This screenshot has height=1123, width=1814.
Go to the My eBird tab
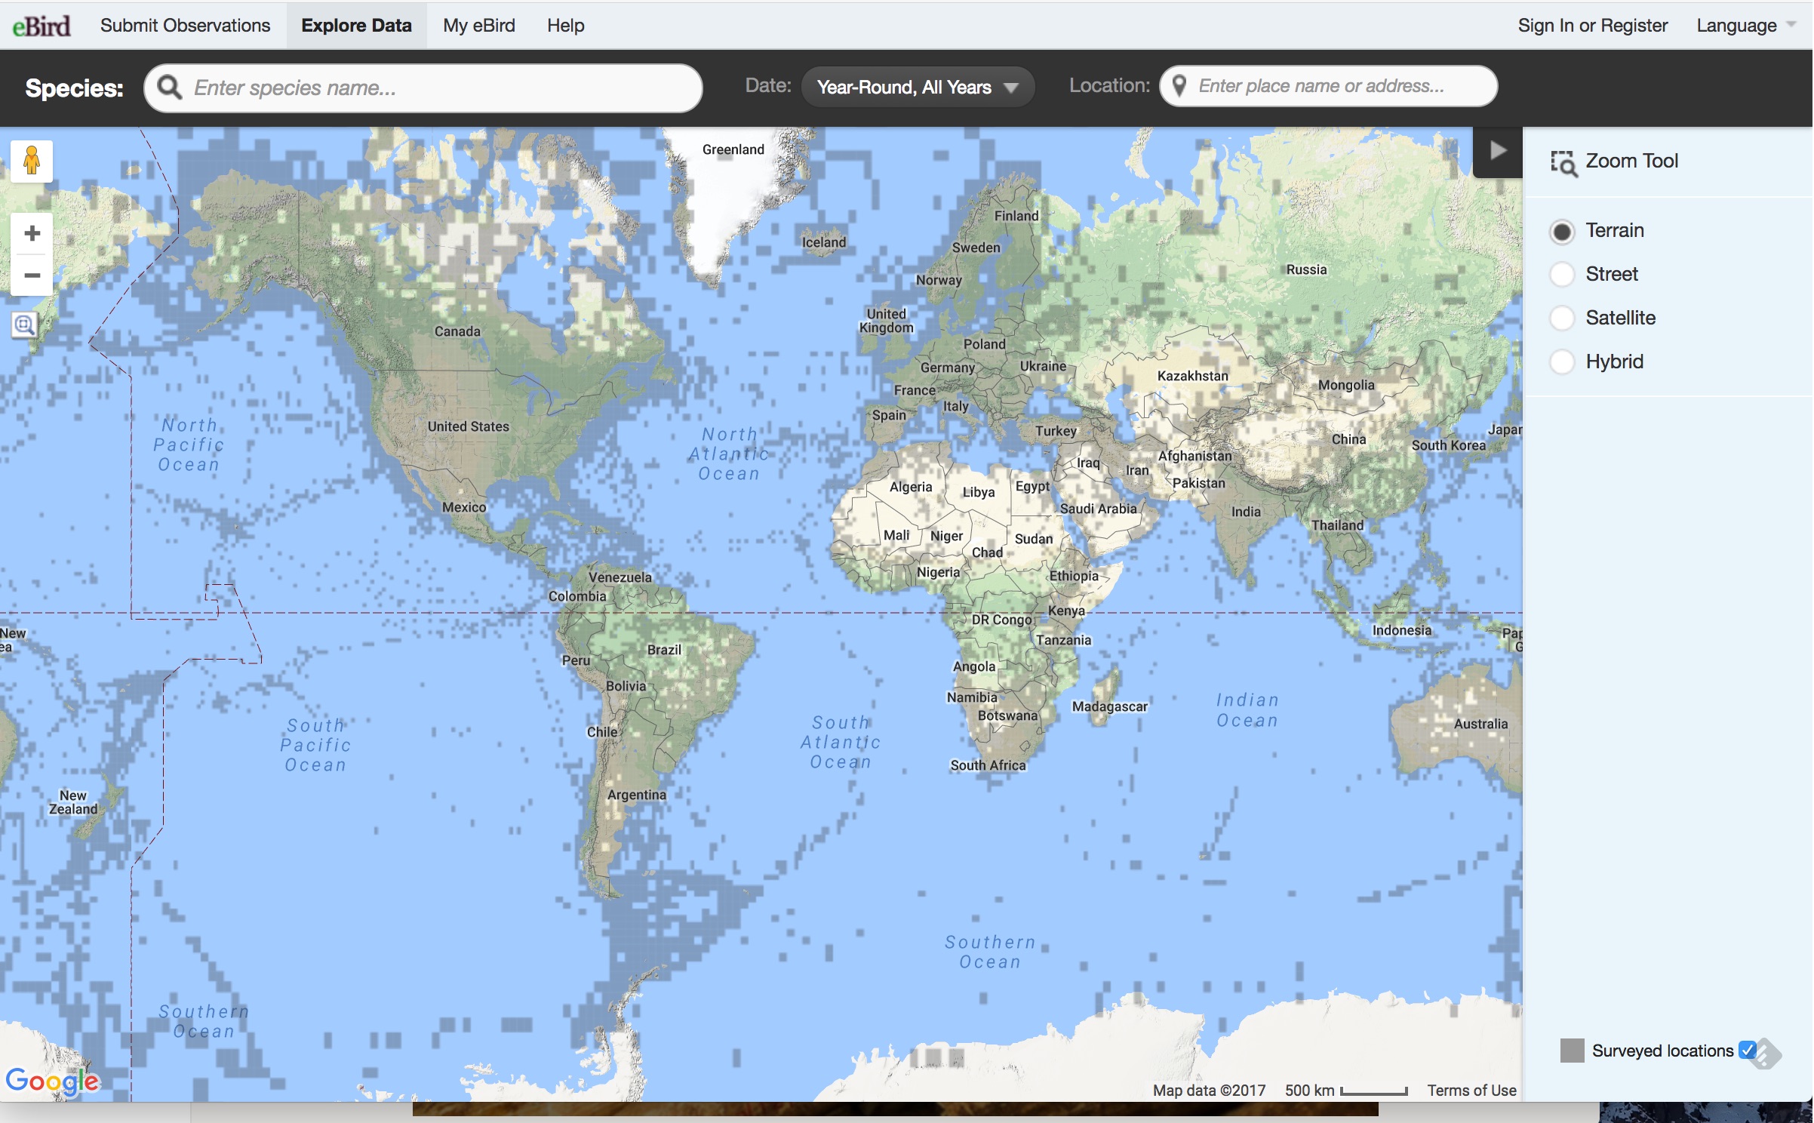pyautogui.click(x=478, y=26)
